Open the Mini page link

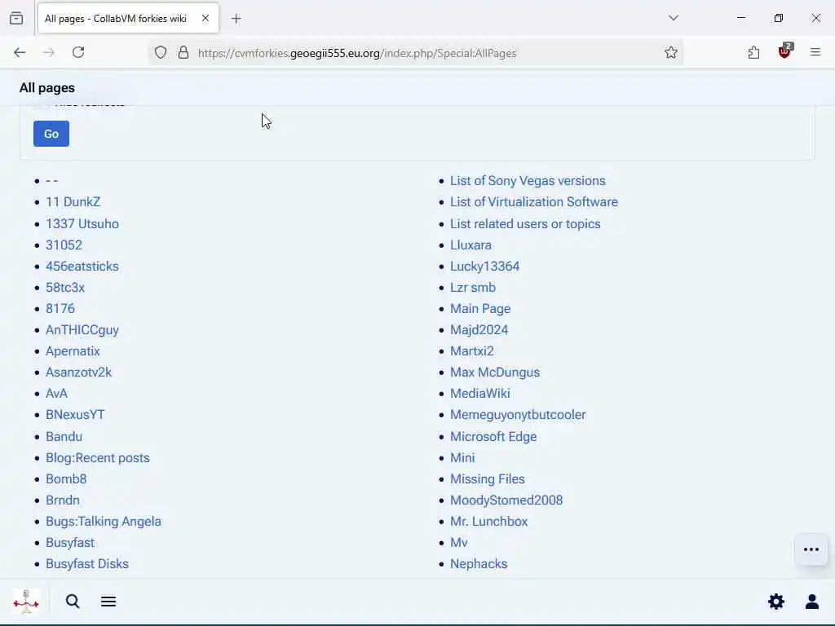click(462, 458)
